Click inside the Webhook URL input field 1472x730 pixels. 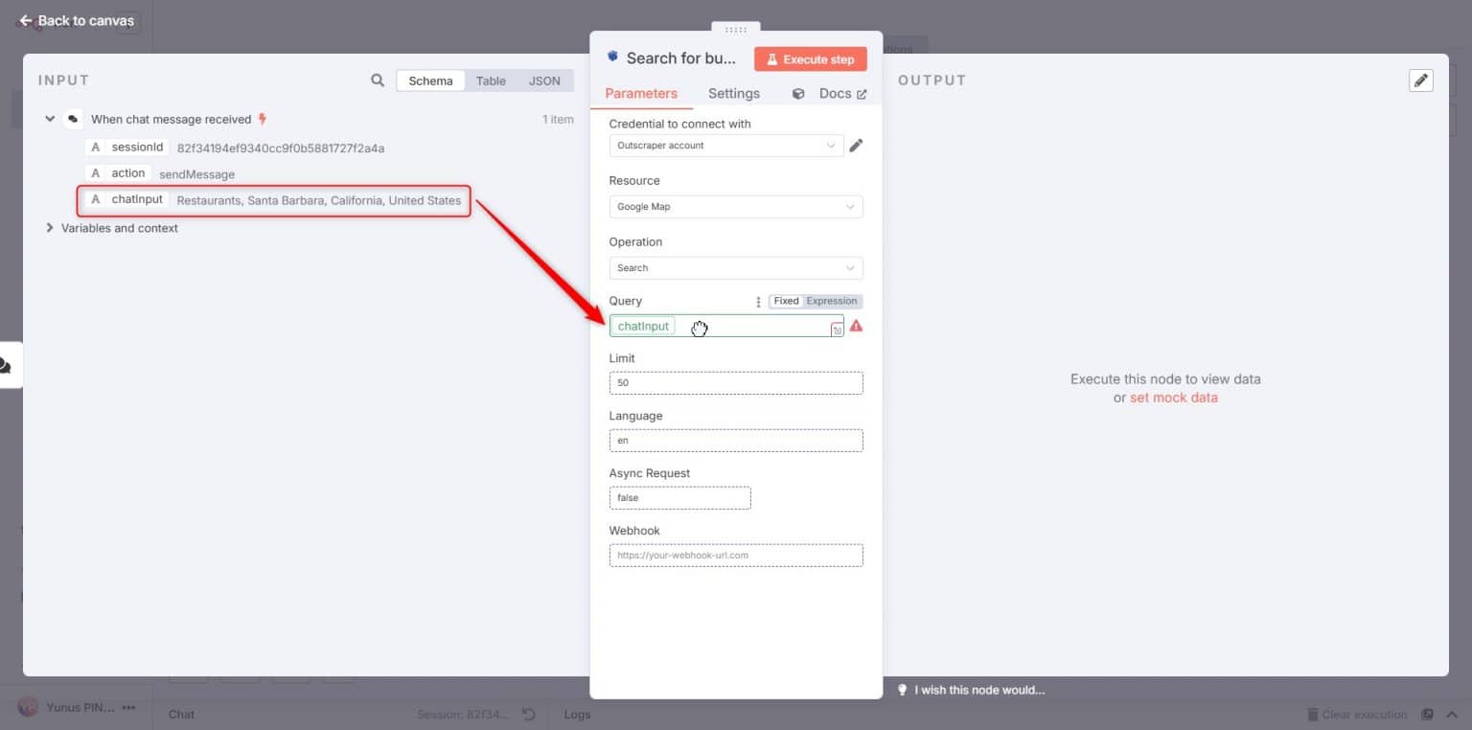click(735, 555)
